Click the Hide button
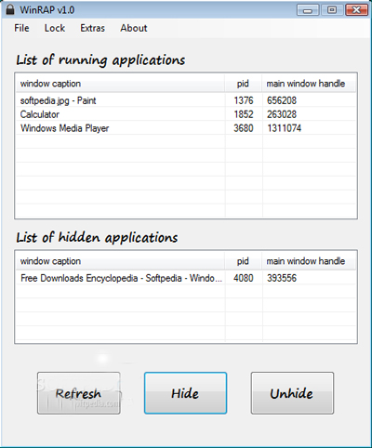The height and width of the screenshot is (448, 372). (x=185, y=393)
